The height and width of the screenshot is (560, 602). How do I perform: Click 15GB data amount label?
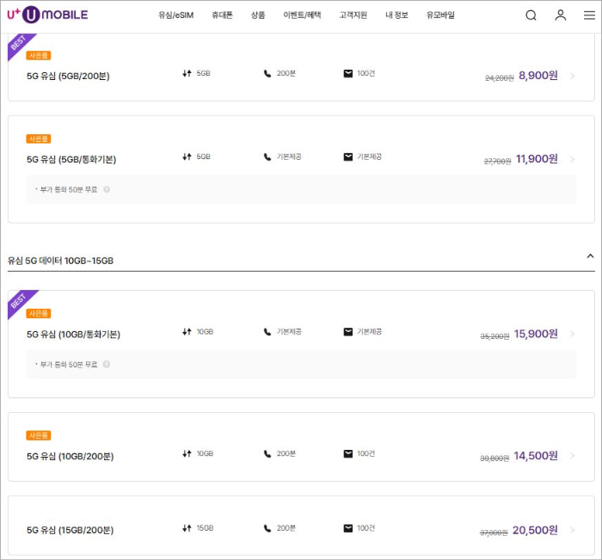205,528
